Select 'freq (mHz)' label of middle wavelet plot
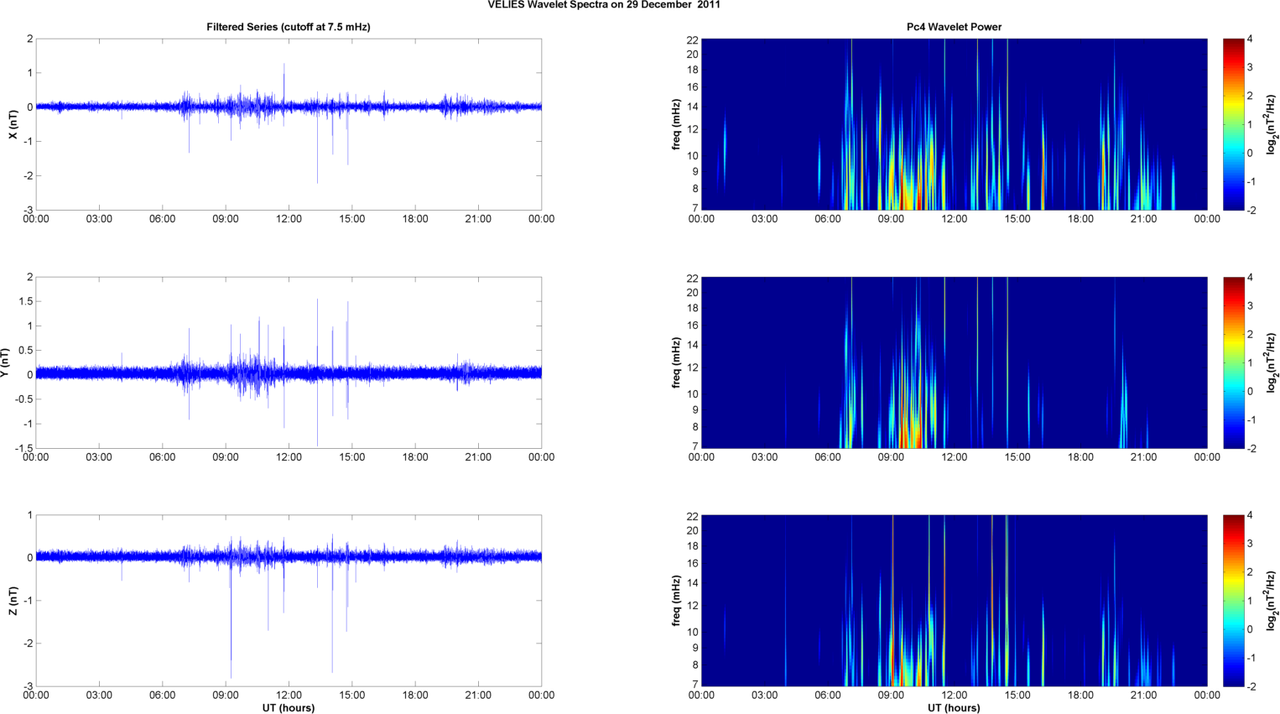This screenshot has height=714, width=1280. (x=676, y=362)
